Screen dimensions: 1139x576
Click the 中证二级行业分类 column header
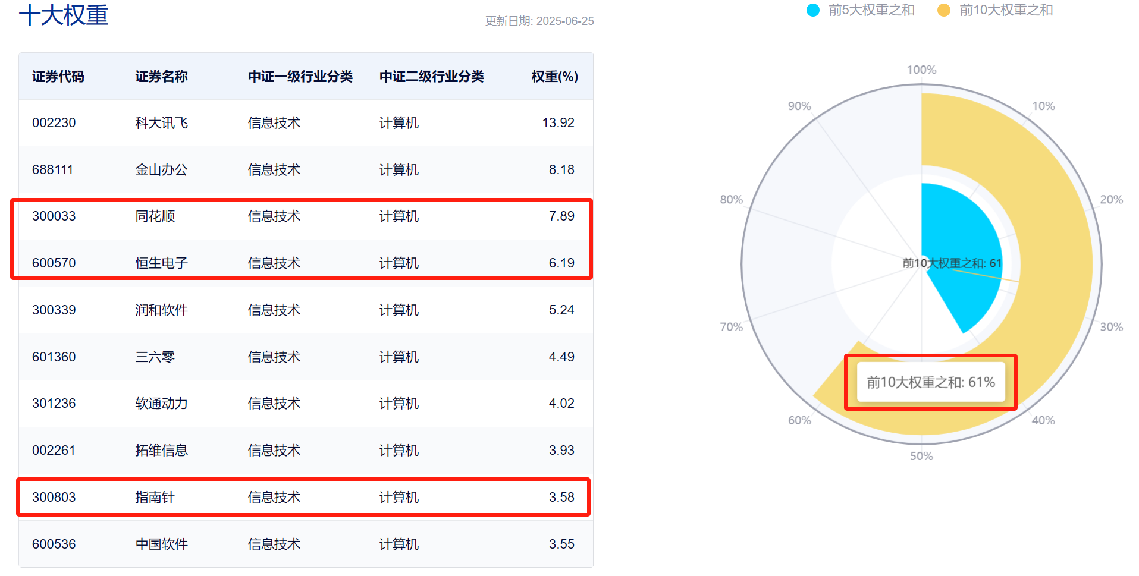(x=432, y=77)
